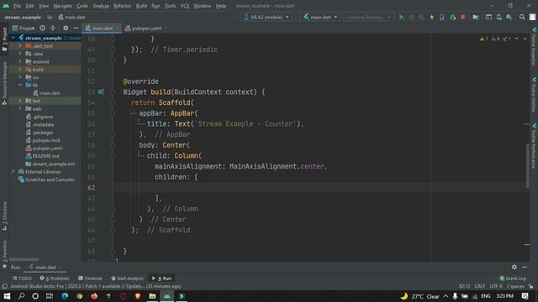Toggle Project tool window side tab
Image resolution: width=538 pixels, height=302 pixels.
pyautogui.click(x=4, y=39)
